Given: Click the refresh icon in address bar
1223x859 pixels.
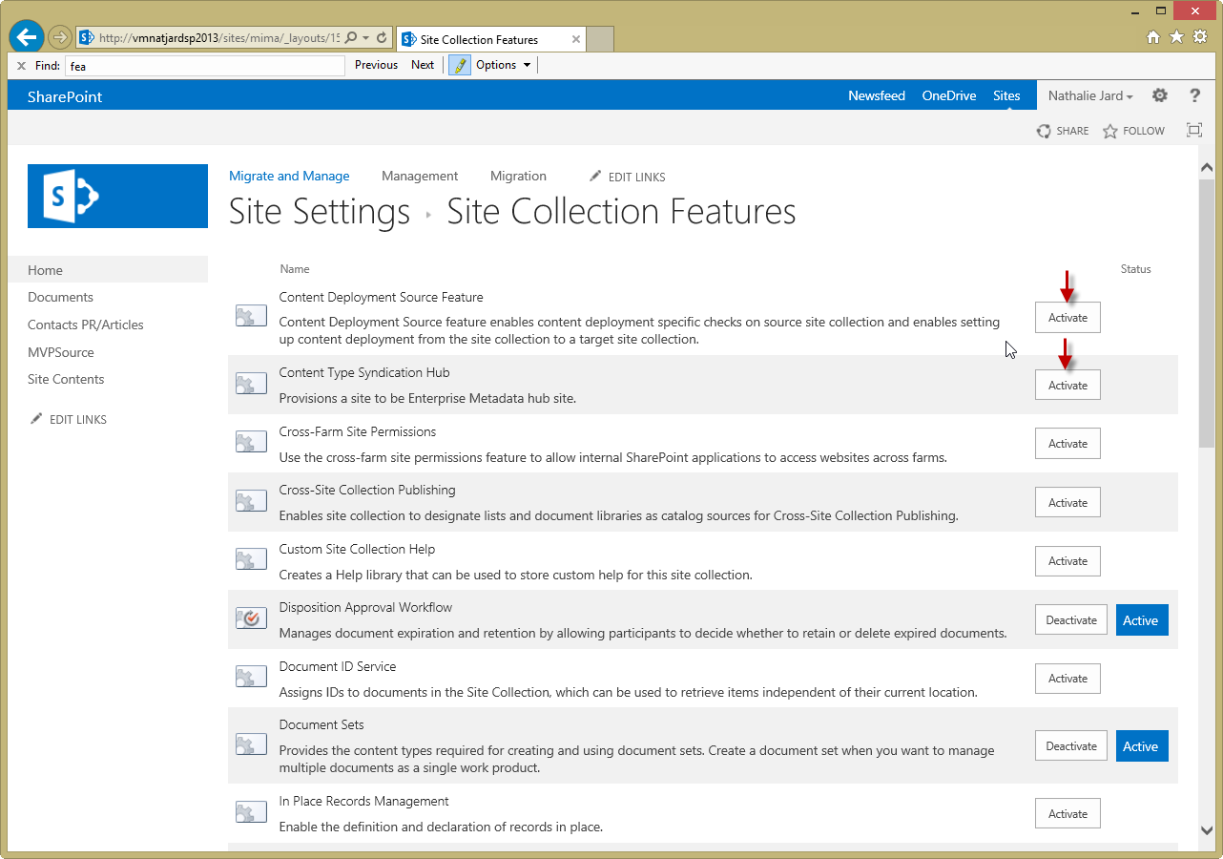Looking at the screenshot, I should point(382,38).
